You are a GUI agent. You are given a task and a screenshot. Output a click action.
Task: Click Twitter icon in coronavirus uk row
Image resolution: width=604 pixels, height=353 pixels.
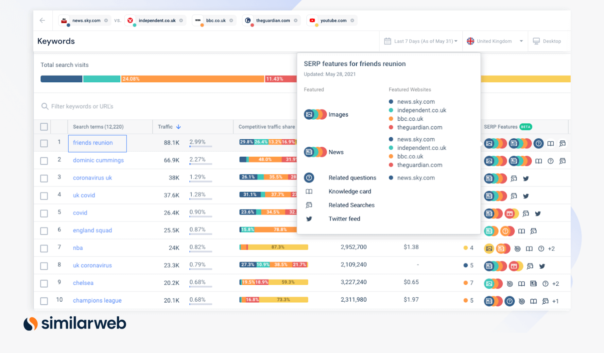[x=526, y=178]
